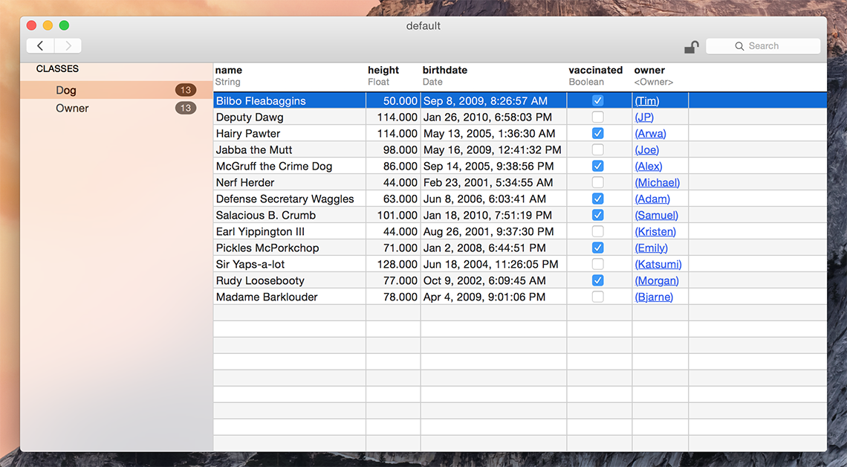Viewport: 847px width, 467px height.
Task: Select the Salacious B. Crumb row
Action: 266,215
